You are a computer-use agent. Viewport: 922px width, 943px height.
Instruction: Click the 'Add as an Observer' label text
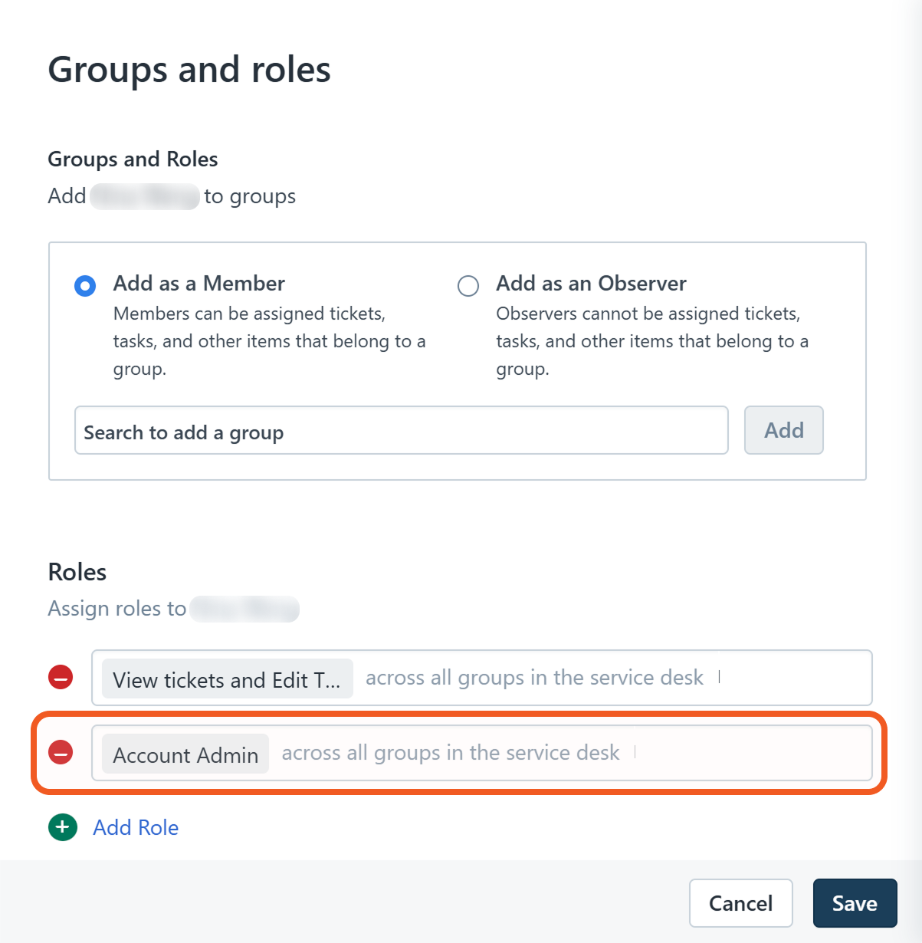pos(591,284)
